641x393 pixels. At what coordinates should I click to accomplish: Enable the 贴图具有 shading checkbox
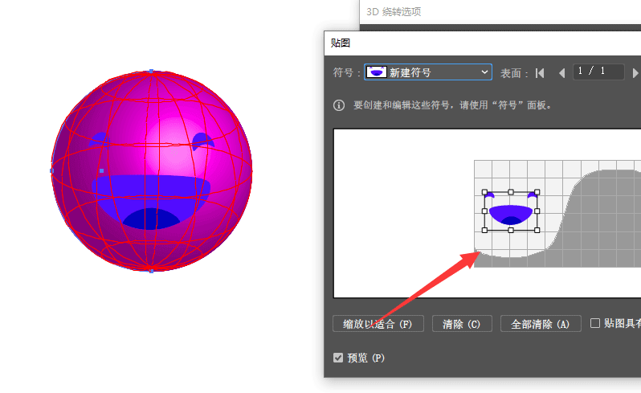click(x=595, y=323)
